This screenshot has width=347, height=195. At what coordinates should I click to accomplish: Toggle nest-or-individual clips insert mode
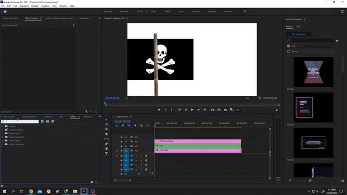click(x=117, y=126)
